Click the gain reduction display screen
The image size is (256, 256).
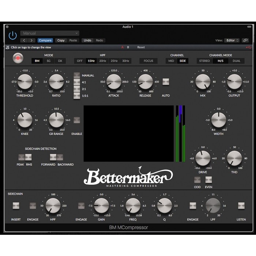[x=128, y=133]
